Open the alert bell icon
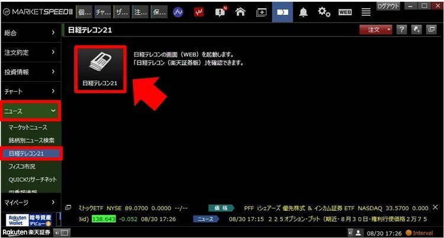Screen dimensions: 444x238 303,12
